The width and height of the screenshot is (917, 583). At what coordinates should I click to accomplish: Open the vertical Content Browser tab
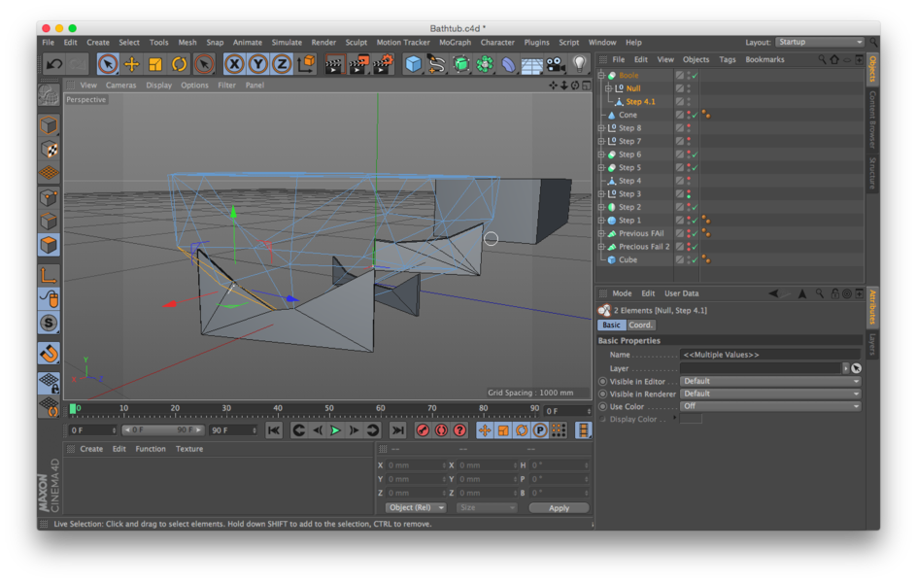(872, 120)
